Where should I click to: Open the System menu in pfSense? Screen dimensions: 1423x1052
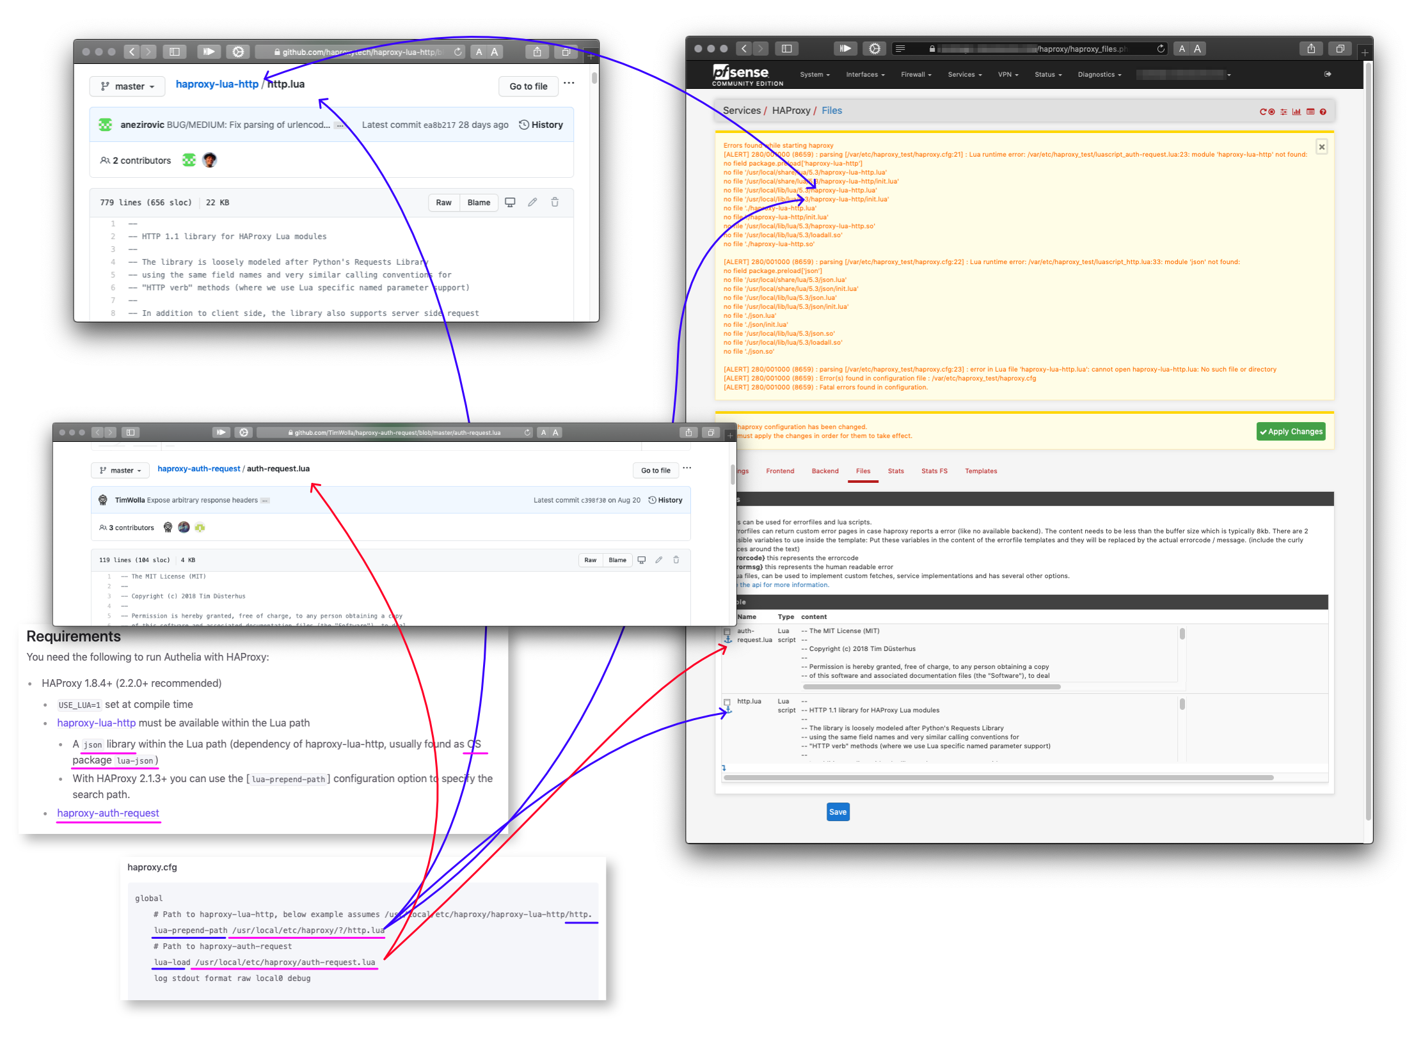[x=815, y=74]
